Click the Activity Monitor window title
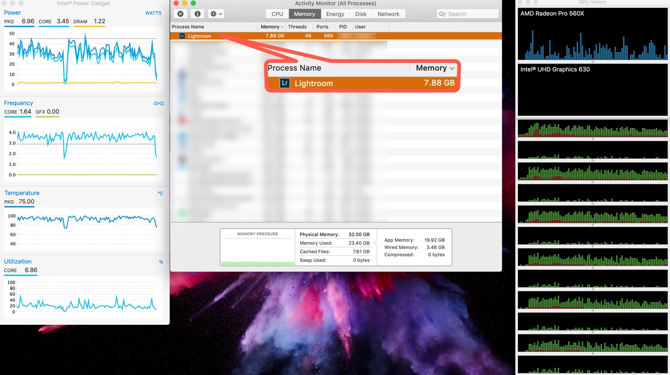Screen dimensions: 670x375 (x=335, y=3)
